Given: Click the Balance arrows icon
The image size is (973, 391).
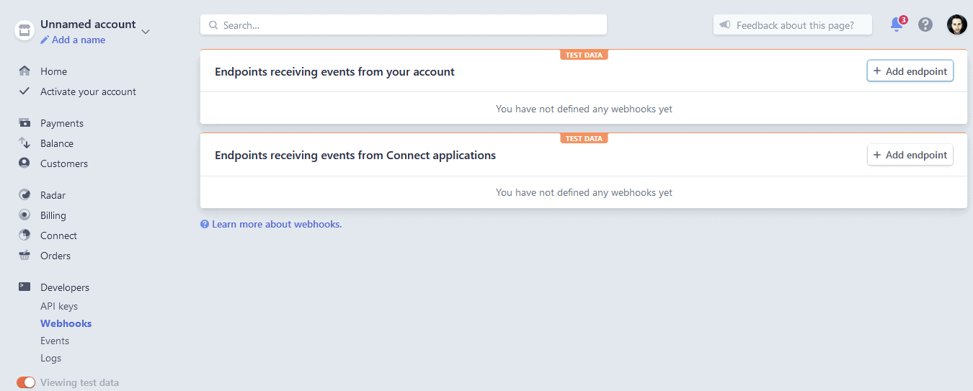Looking at the screenshot, I should click(x=25, y=143).
